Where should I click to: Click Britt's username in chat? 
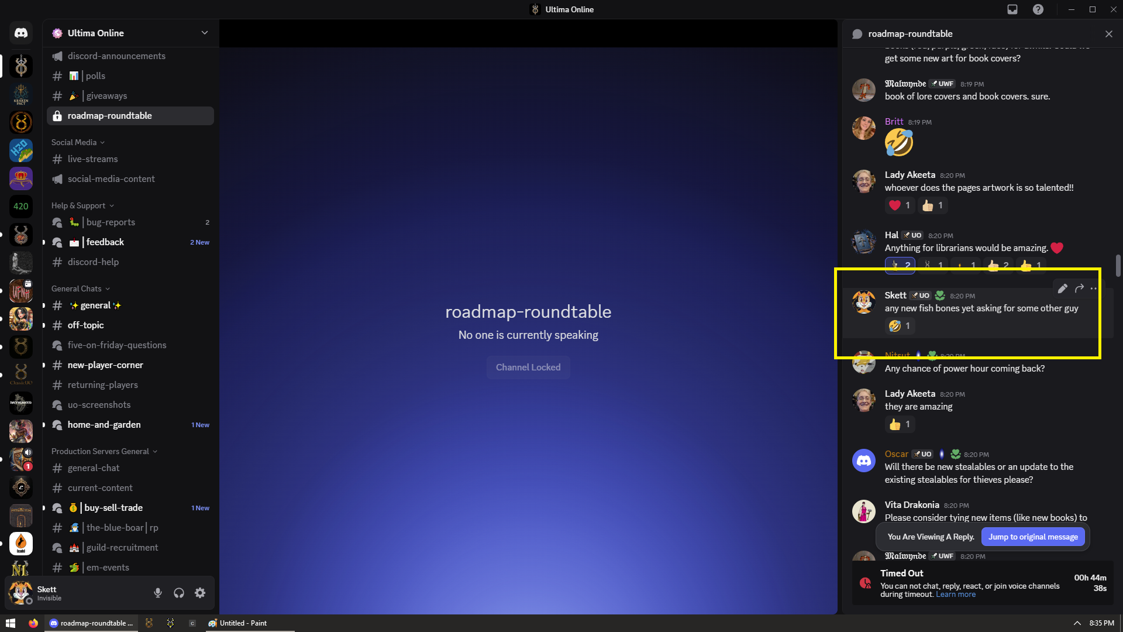coord(894,122)
